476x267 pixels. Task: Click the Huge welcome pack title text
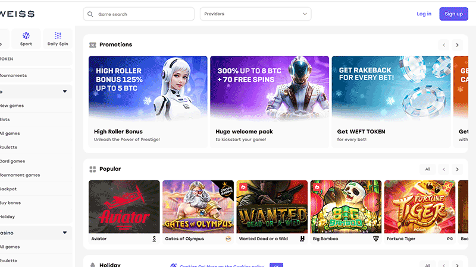click(x=245, y=132)
